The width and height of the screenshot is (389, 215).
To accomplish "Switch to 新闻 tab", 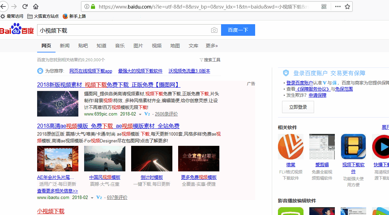I will (x=64, y=46).
